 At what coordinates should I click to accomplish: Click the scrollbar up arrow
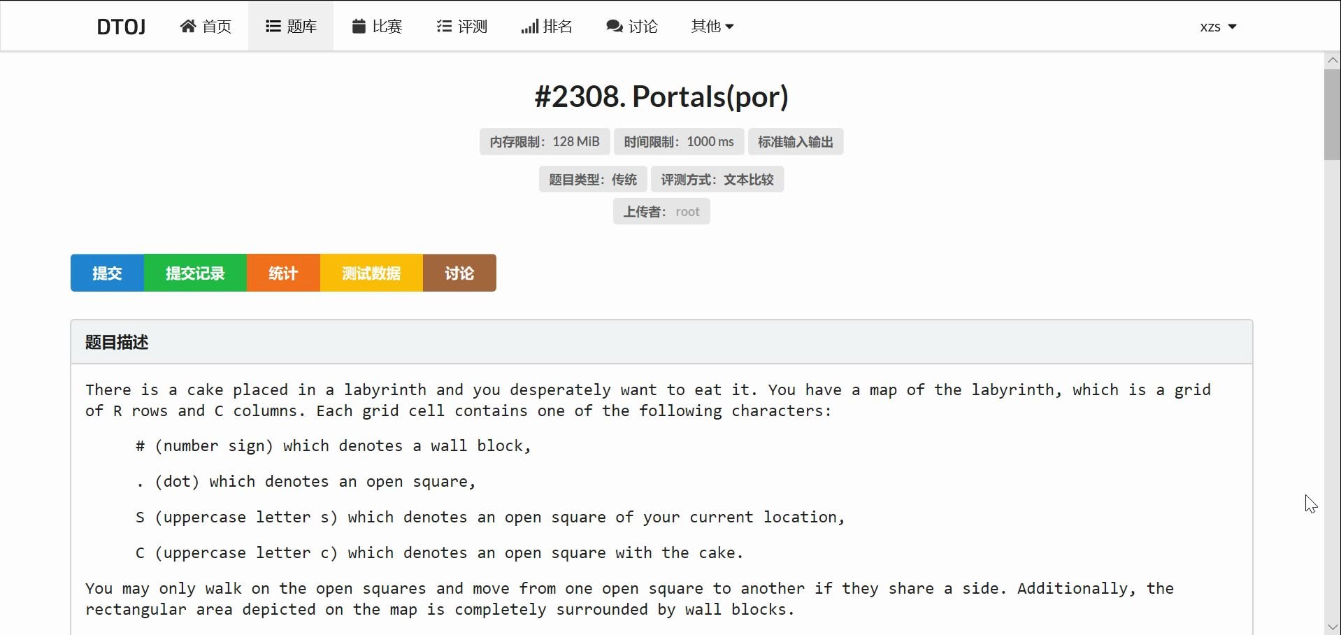1332,60
